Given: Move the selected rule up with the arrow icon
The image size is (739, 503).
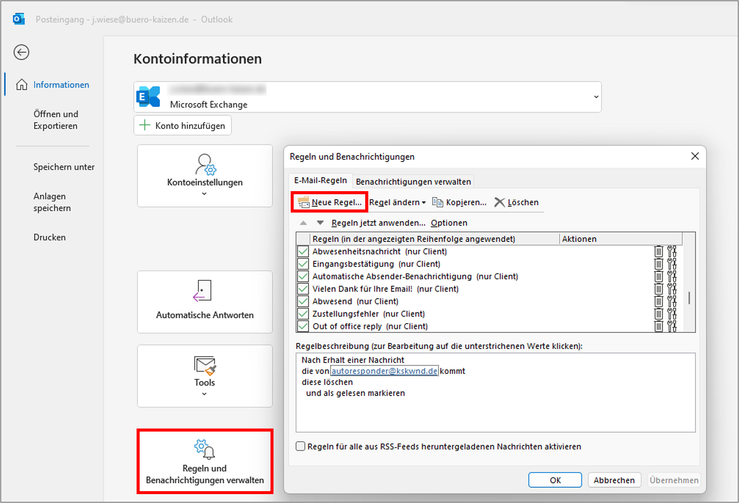Looking at the screenshot, I should tap(303, 223).
